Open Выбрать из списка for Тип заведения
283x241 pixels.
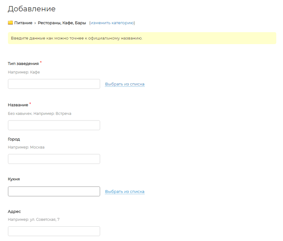click(x=125, y=84)
